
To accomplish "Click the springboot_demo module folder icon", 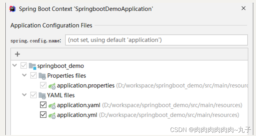I will coord(32,66).
